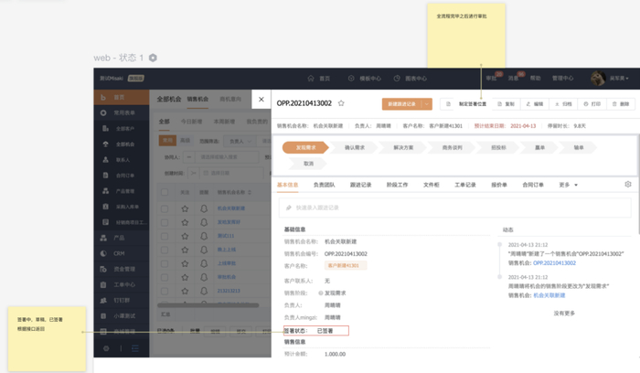Check the first row checkbox in the list

pyautogui.click(x=165, y=208)
